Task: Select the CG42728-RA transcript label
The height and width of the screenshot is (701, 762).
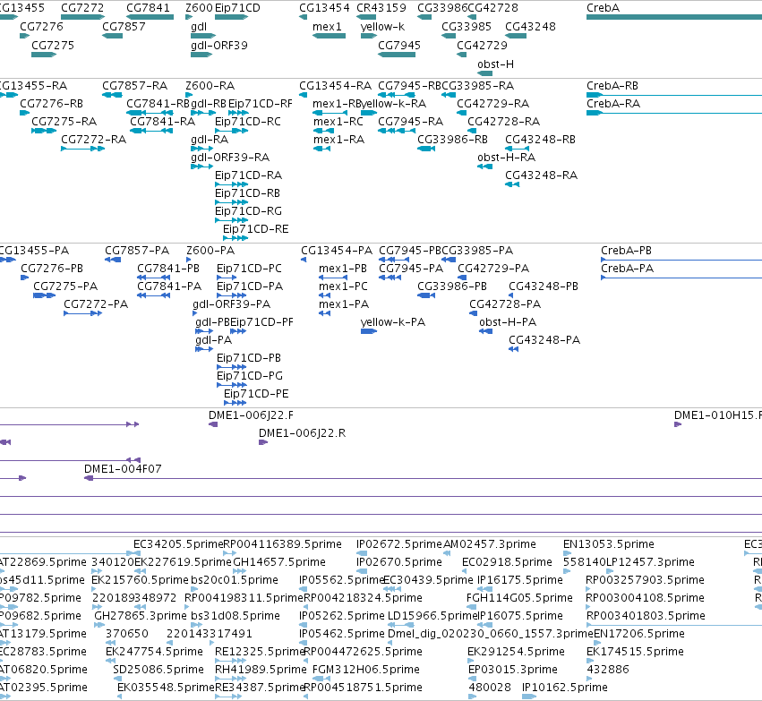Action: point(504,122)
